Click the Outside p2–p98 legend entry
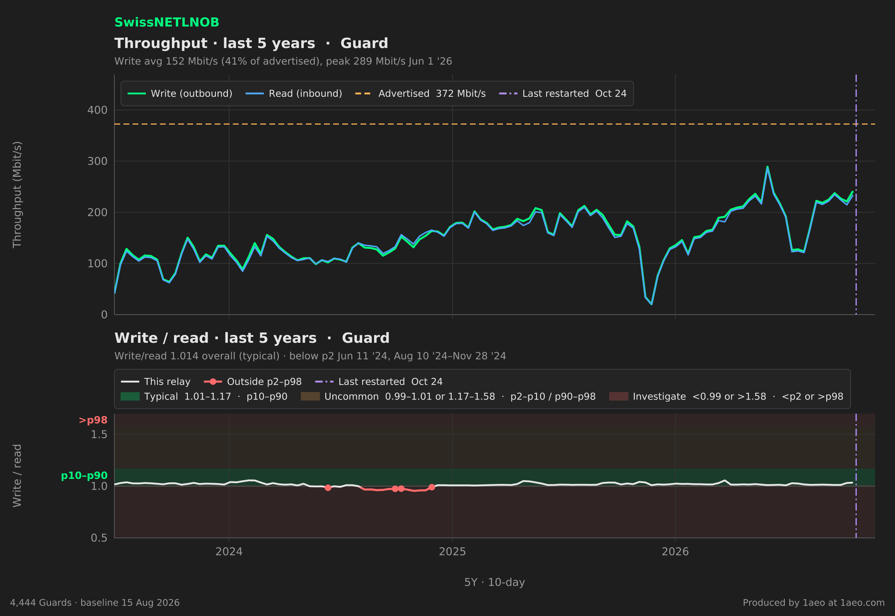Screen dimensions: 895x616 click(x=253, y=382)
